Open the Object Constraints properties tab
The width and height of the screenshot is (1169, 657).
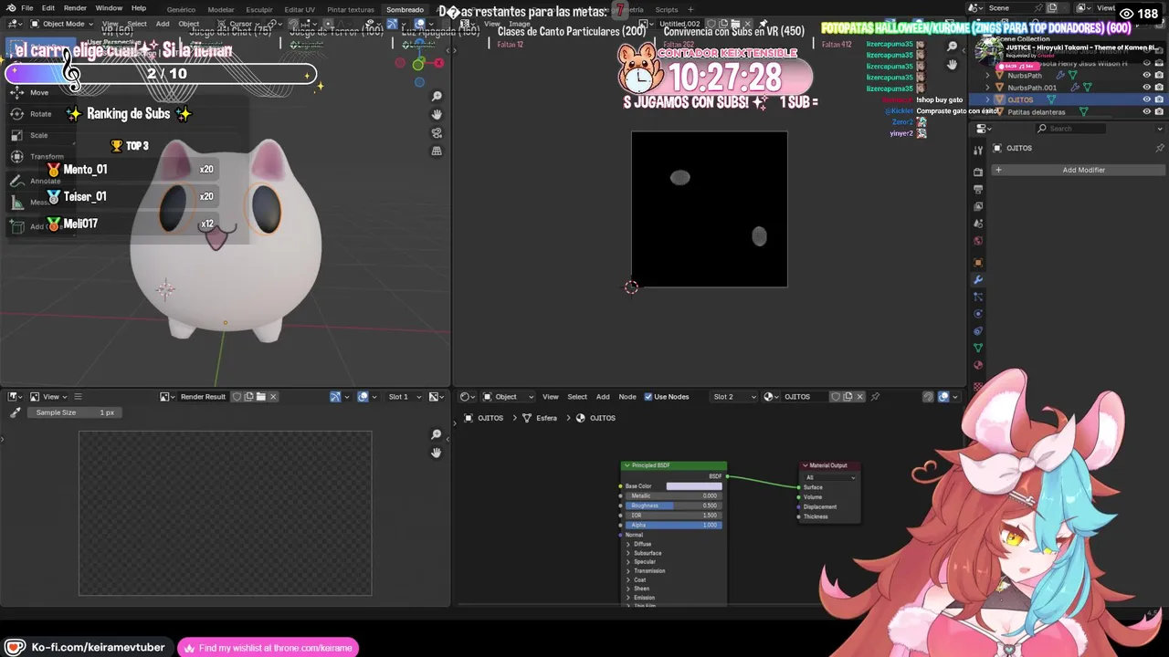coord(978,330)
